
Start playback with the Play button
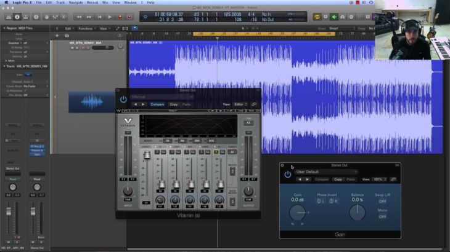click(110, 17)
